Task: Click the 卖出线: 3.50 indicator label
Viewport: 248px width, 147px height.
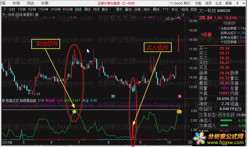Action: [54, 101]
